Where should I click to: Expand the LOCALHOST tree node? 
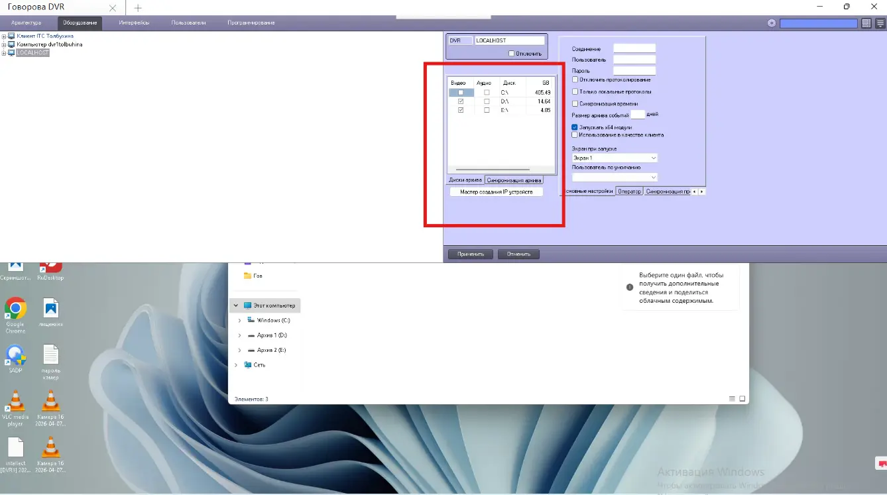[x=4, y=53]
